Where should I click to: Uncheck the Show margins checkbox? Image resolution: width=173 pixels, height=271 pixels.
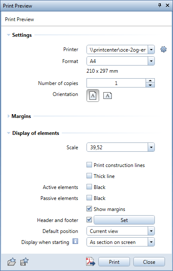pos(89,209)
